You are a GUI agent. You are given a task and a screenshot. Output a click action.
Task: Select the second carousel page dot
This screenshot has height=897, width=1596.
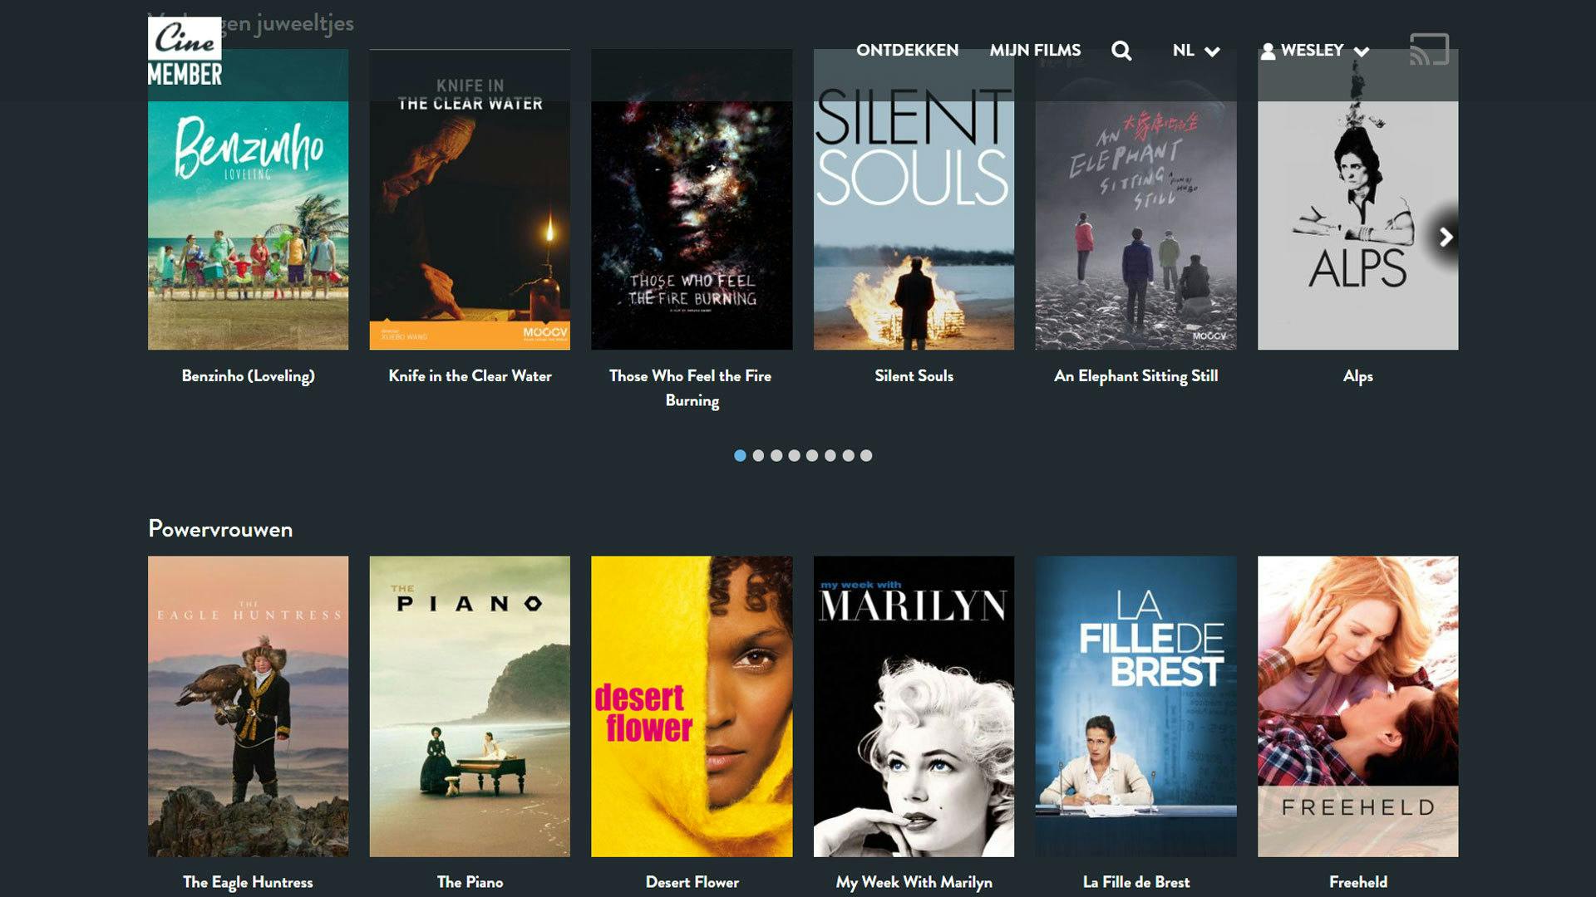coord(758,455)
